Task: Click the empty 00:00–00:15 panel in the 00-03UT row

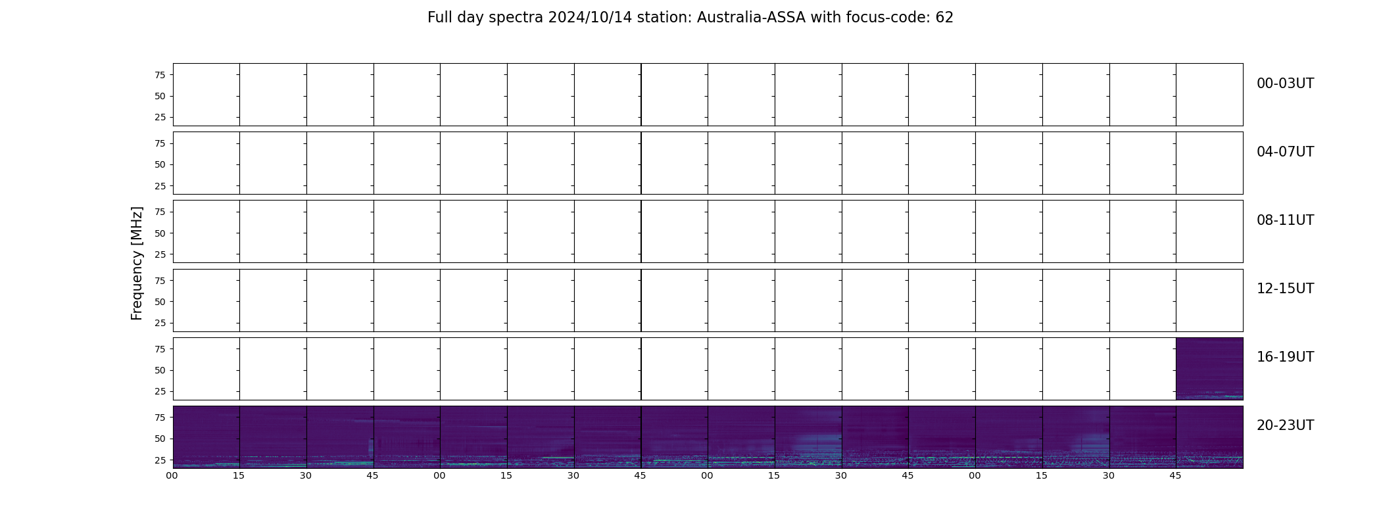Action: [206, 95]
